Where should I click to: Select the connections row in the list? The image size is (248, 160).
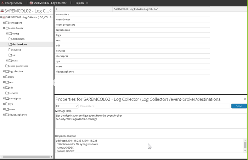(x=132, y=14)
